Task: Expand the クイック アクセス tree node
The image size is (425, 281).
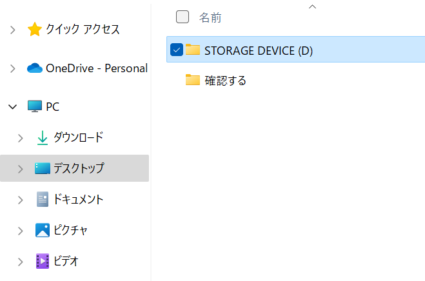Action: point(13,30)
